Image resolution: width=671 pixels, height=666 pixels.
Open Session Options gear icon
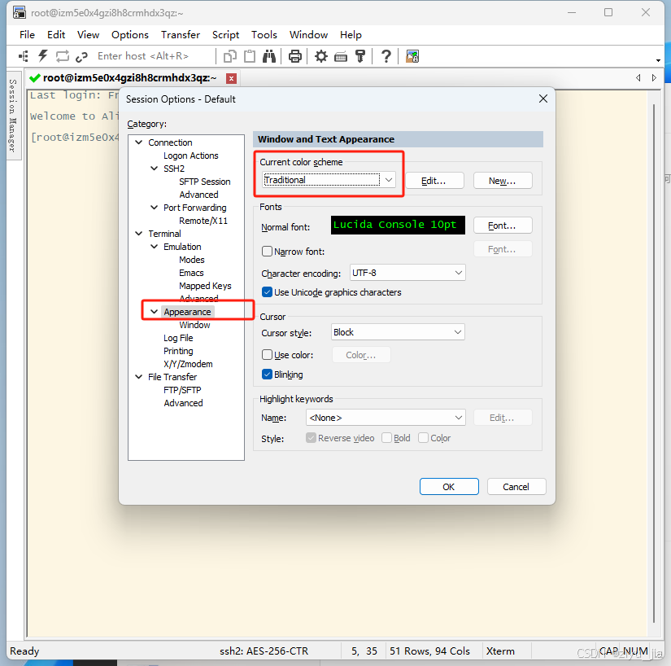point(321,56)
